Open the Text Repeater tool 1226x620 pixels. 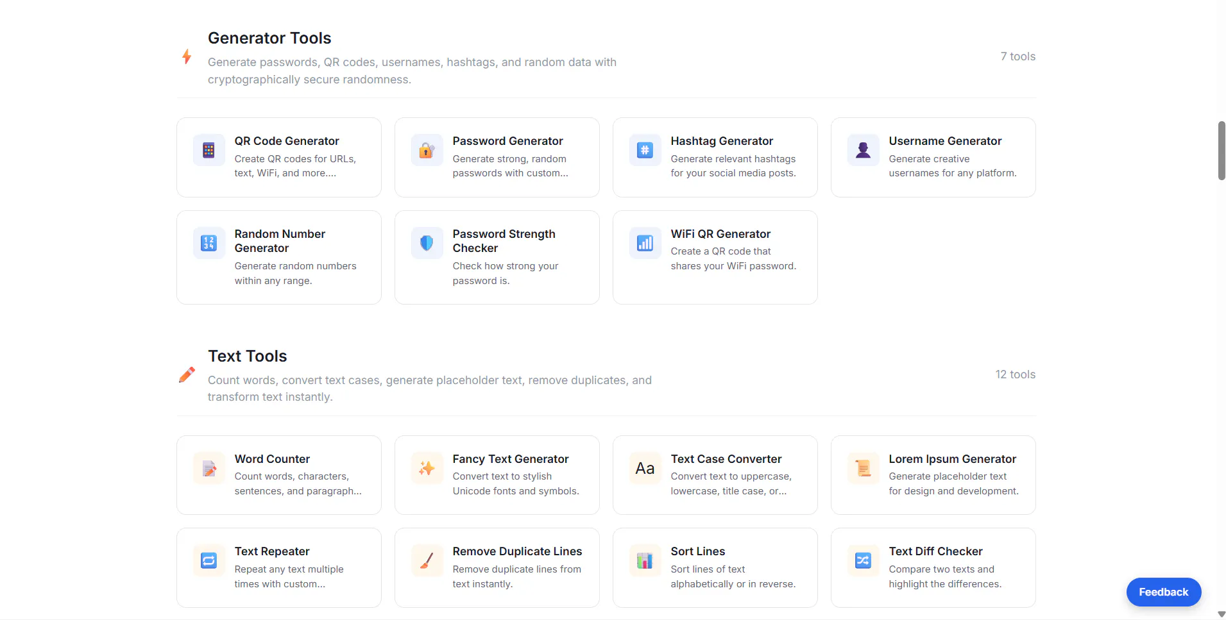pos(279,567)
